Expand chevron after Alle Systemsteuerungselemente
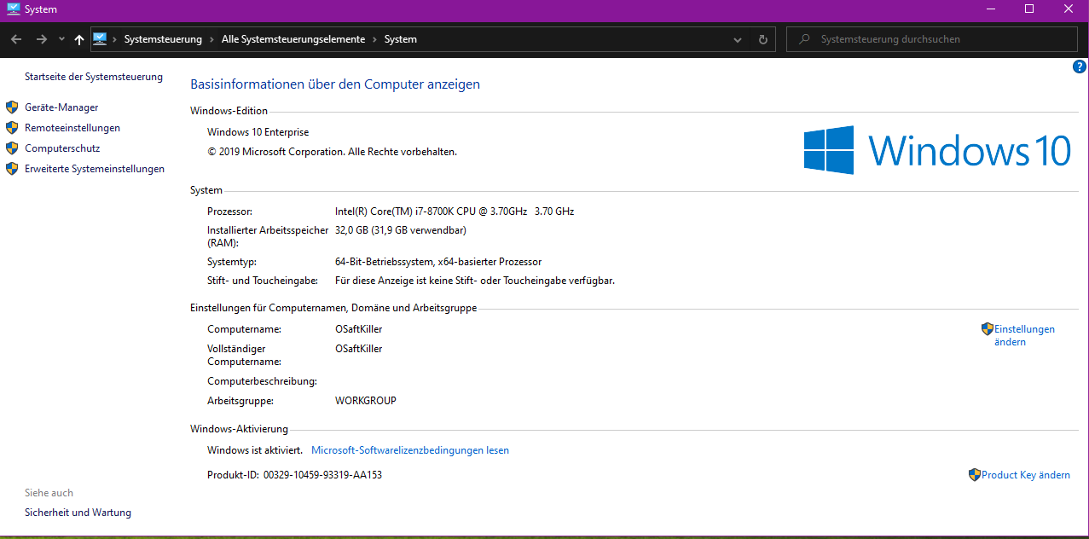 (x=374, y=39)
